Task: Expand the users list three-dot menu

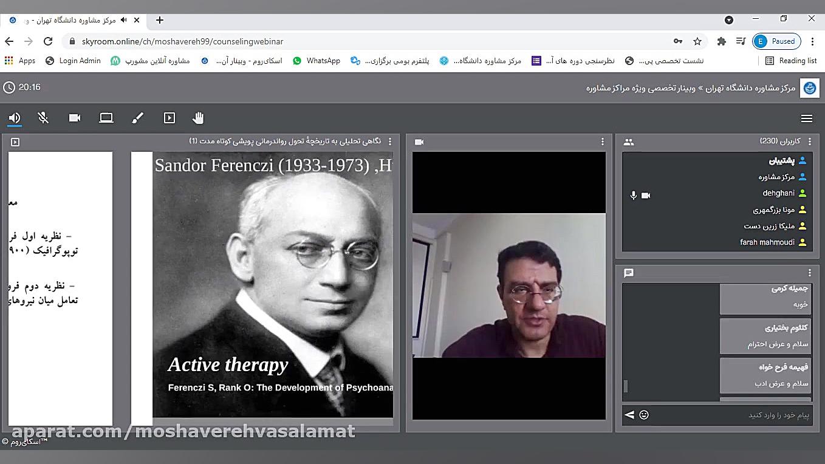Action: (x=810, y=142)
